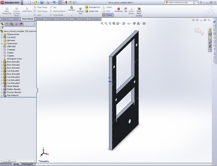This screenshot has width=217, height=166.
Task: Switch to the Features tab
Action: [x=5, y=19]
